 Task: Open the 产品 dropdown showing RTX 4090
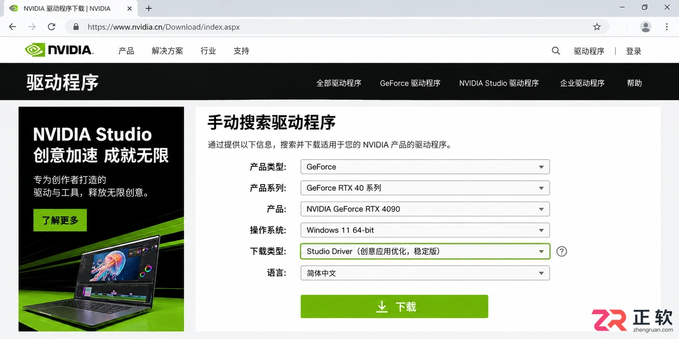tap(425, 209)
